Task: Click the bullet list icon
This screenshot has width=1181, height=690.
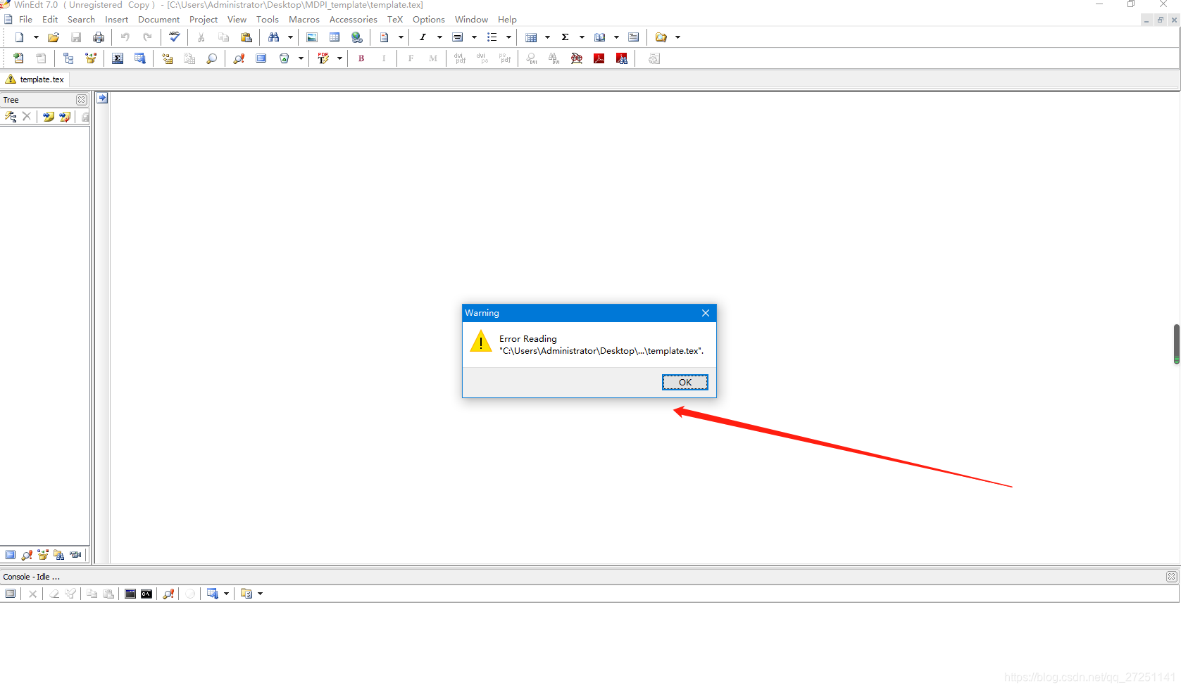Action: pyautogui.click(x=492, y=37)
